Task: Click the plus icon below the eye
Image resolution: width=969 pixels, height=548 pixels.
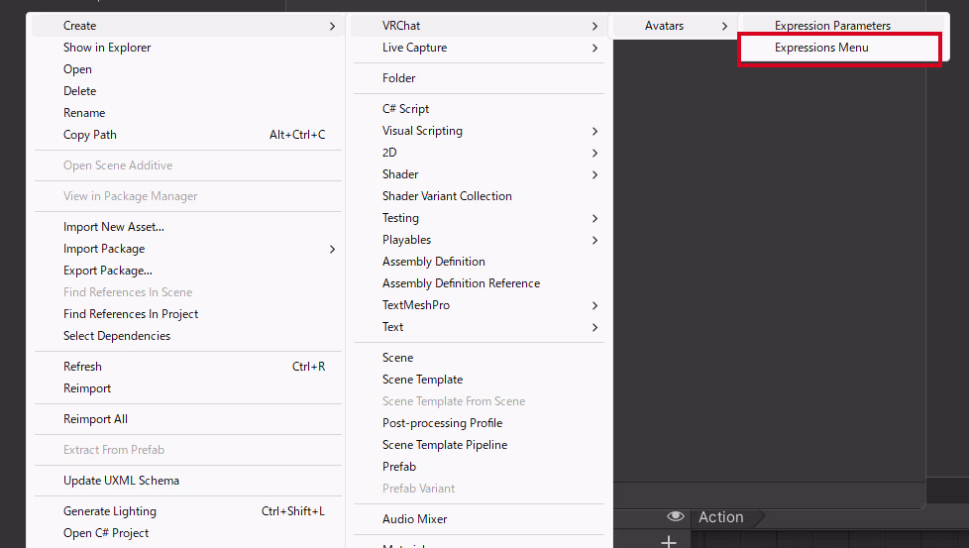Action: (669, 542)
